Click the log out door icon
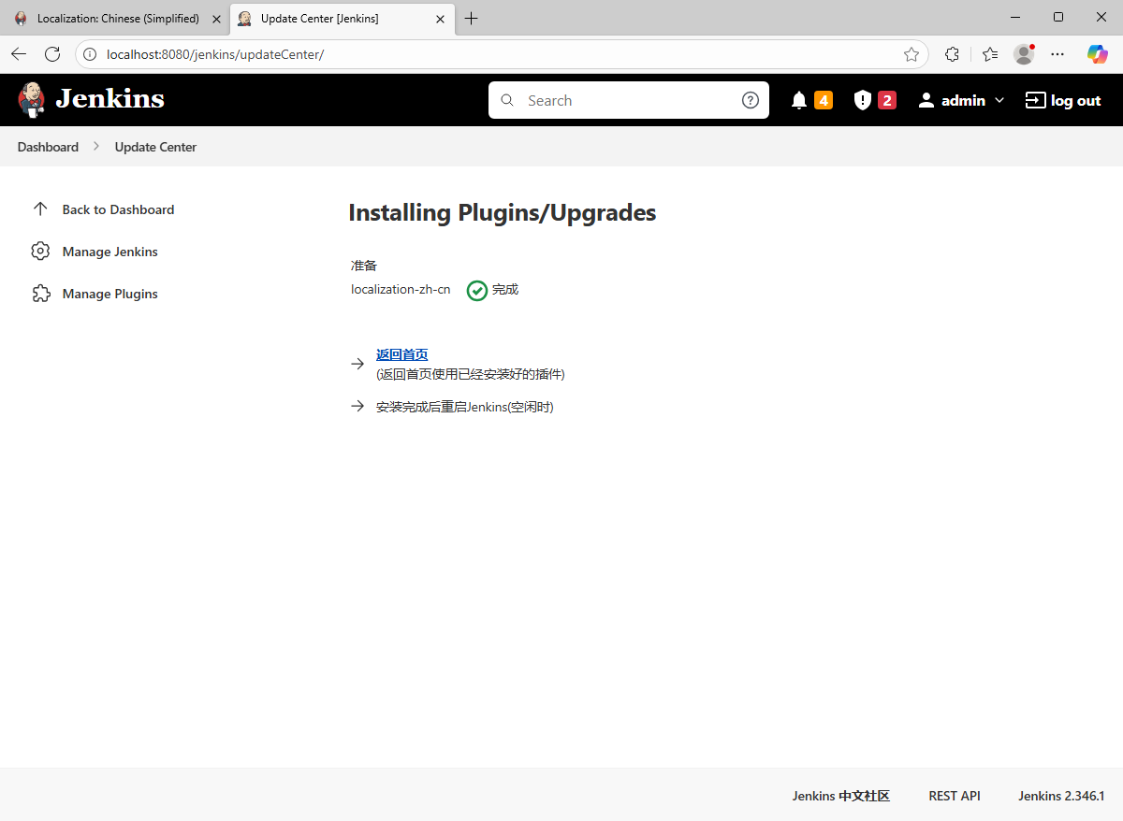 pyautogui.click(x=1035, y=100)
